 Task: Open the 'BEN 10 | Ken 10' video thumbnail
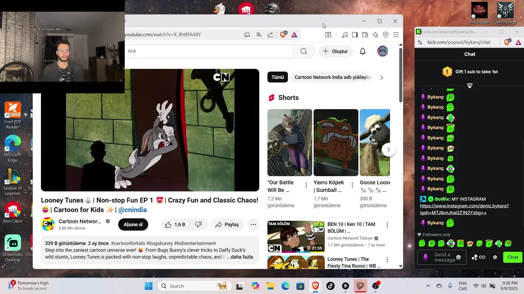click(x=296, y=237)
